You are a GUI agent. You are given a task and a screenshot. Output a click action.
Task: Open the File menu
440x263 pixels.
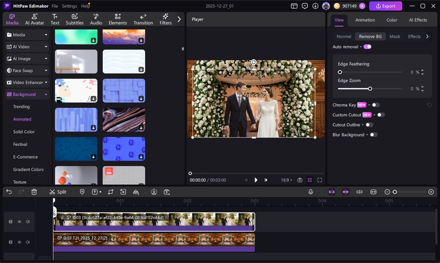54,6
